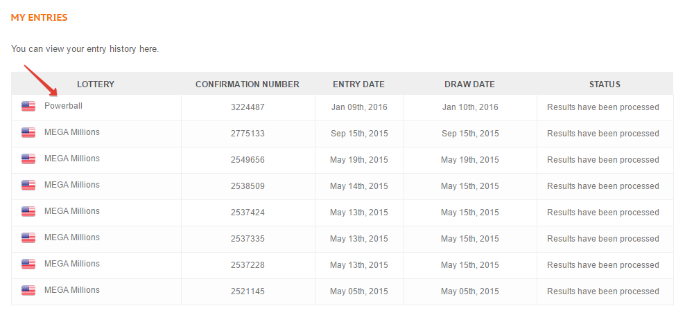Click the US flag icon beside Powerball
Viewport: 685px width, 315px height.
click(28, 106)
